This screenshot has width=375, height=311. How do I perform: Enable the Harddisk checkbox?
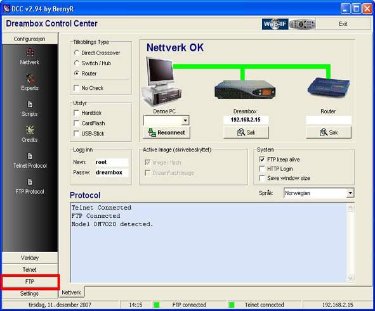click(x=77, y=113)
